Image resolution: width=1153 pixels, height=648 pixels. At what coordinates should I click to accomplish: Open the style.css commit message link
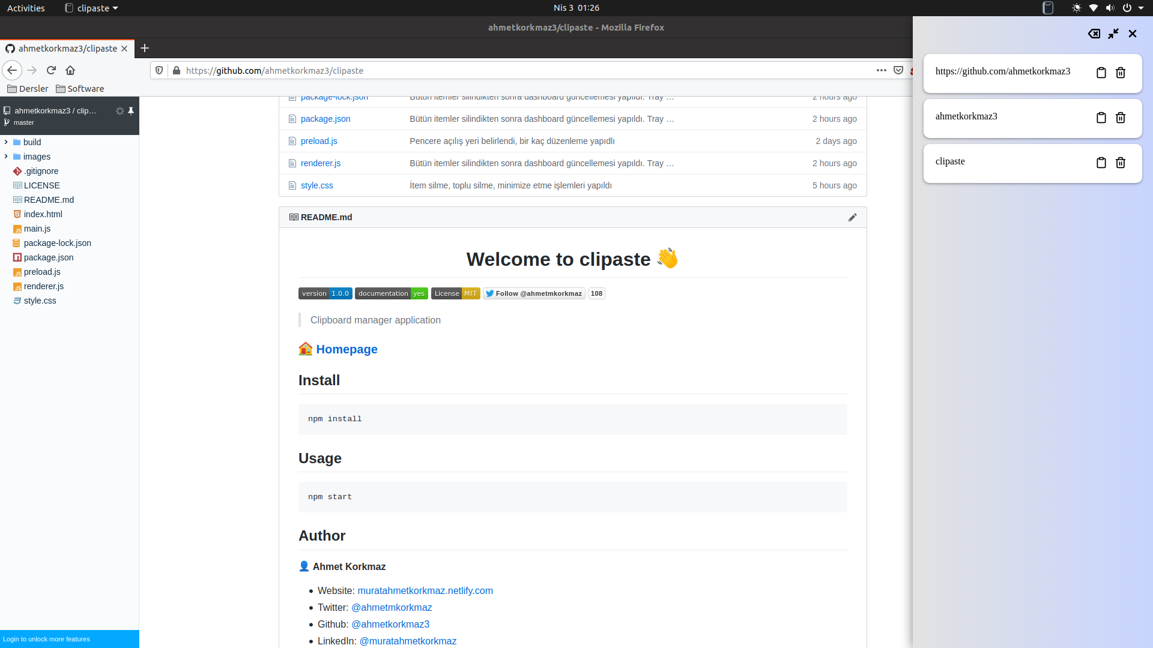coord(510,185)
